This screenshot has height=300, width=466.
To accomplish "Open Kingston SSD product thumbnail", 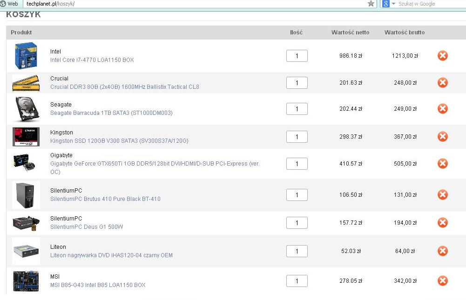I will click(26, 137).
